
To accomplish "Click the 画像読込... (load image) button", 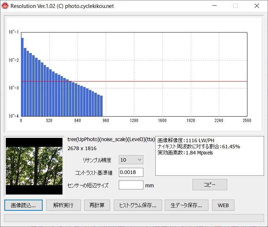I will (x=23, y=205).
